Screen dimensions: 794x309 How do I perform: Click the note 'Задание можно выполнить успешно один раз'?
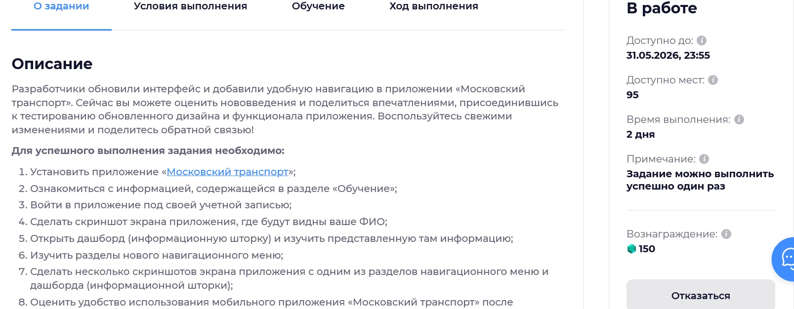pos(700,180)
